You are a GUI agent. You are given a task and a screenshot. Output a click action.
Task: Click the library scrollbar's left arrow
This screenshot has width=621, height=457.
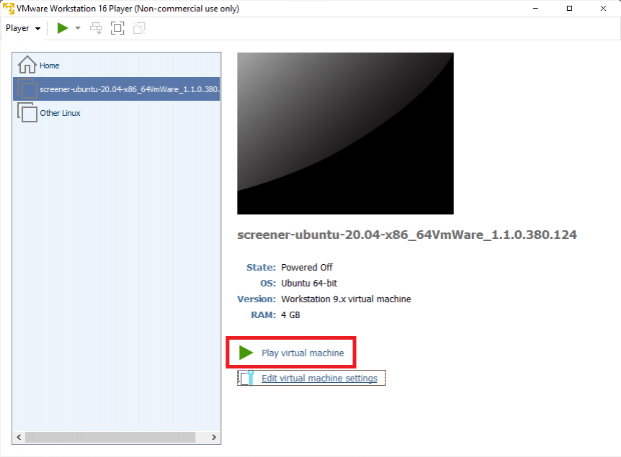pos(19,437)
